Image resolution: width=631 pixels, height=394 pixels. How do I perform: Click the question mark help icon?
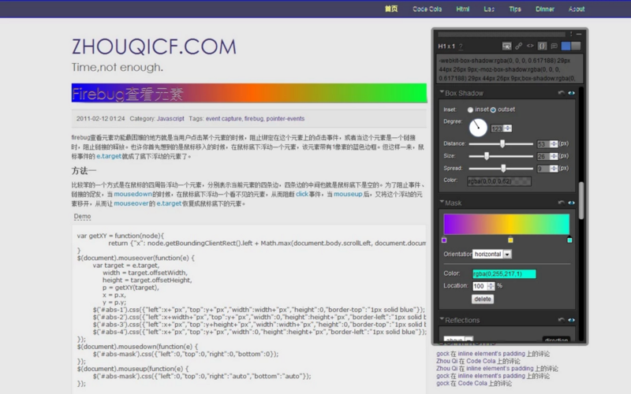[x=461, y=46]
